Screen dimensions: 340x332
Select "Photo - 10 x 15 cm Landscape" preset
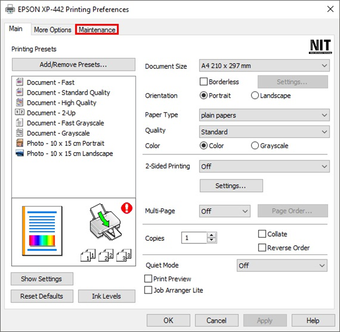point(70,154)
